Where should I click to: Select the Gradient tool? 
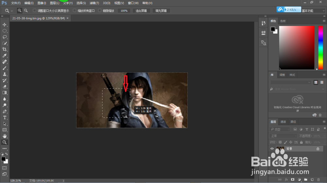[4, 93]
